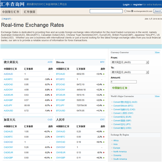Click the green 中国银行汇率 convert button
Viewport: 162px width, 162px height.
120,88
